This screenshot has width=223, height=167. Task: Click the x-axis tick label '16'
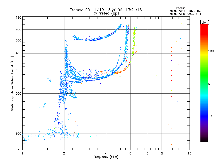tap(190, 153)
